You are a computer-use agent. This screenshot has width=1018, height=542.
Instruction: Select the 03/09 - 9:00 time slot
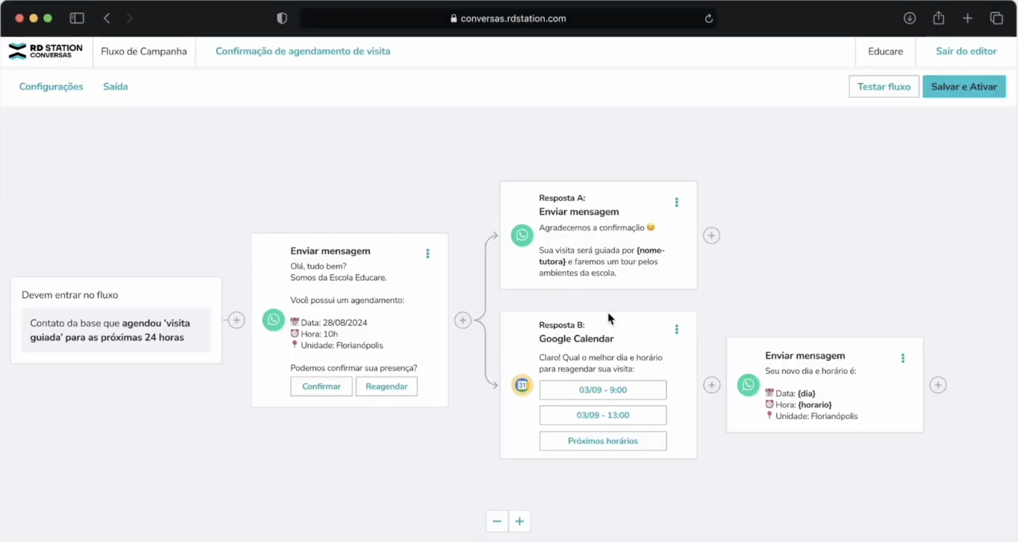pos(603,390)
